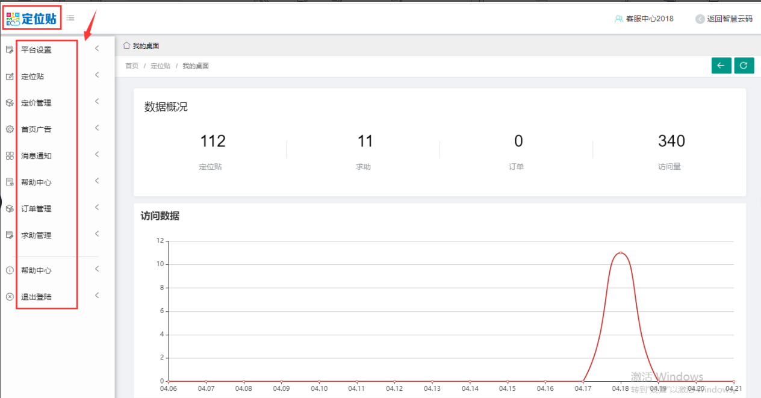
Task: Click the 定位贴 logo icon
Action: tap(13, 19)
